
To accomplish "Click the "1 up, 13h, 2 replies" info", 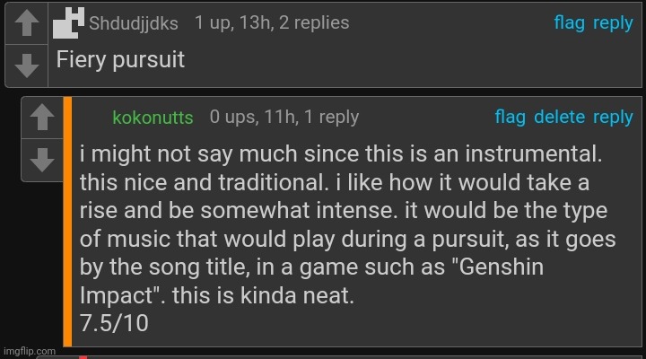I will click(x=272, y=22).
